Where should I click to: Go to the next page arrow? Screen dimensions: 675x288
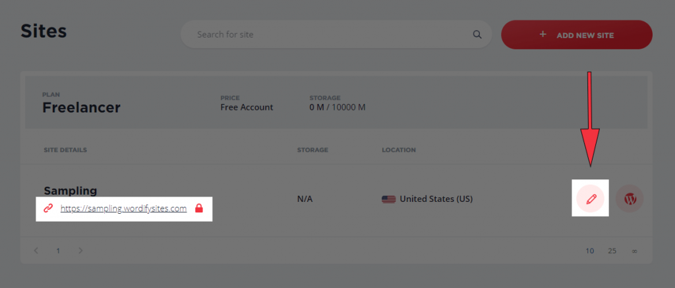[x=80, y=251]
